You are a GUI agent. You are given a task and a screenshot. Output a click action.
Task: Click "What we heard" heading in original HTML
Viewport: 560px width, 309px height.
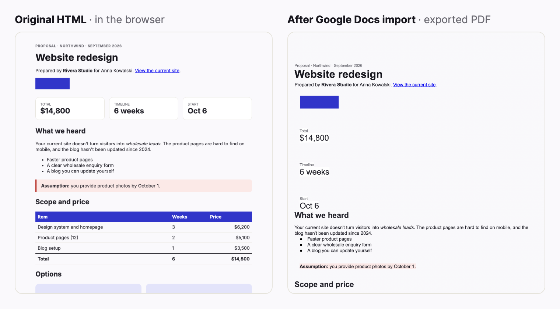coord(60,131)
